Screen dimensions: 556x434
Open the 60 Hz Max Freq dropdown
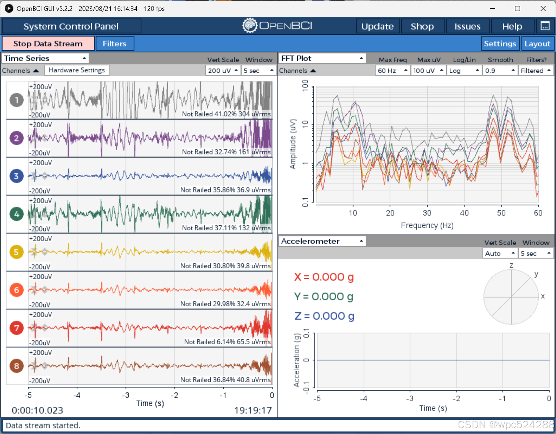(x=392, y=71)
